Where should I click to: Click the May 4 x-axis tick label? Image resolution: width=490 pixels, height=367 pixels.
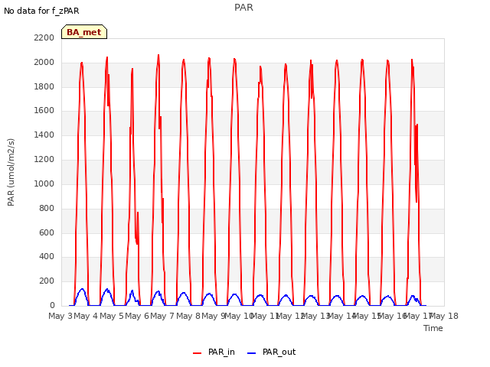point(86,316)
